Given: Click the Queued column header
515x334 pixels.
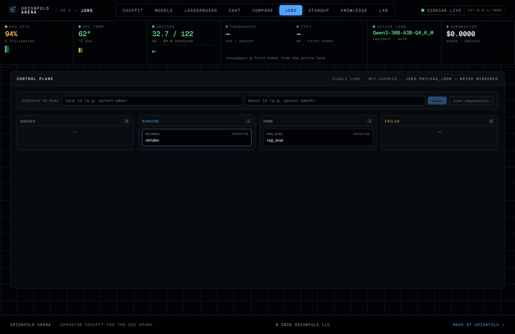Looking at the screenshot, I should [28, 121].
